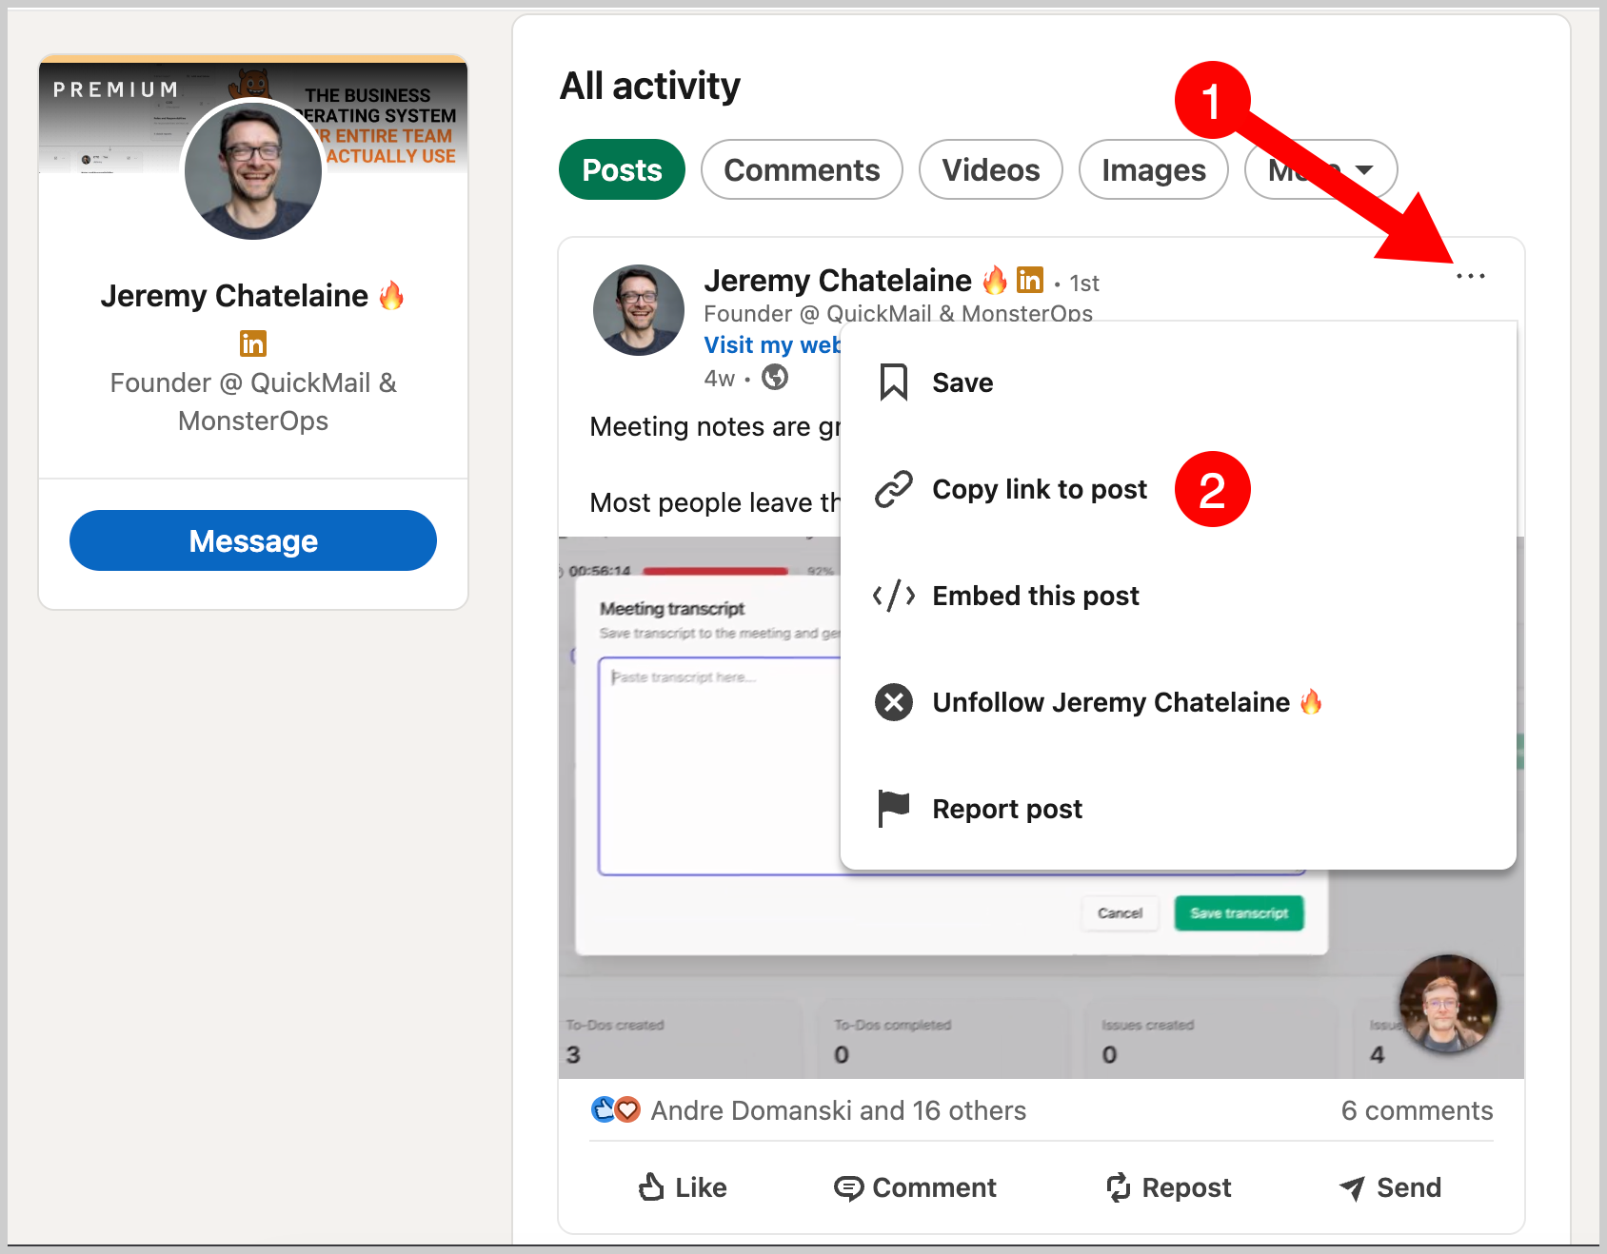1607x1254 pixels.
Task: Click the All activity heading
Action: (x=649, y=86)
